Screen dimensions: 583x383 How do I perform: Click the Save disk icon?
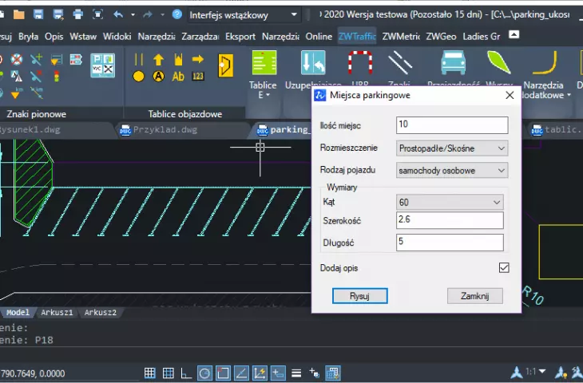(38, 15)
